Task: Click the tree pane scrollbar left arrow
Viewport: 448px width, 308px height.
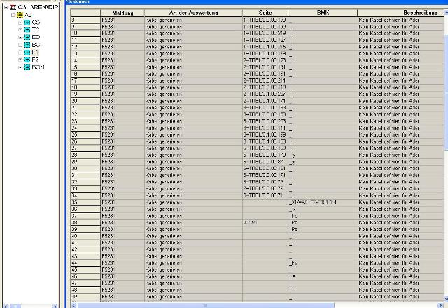Action: (x=6, y=307)
